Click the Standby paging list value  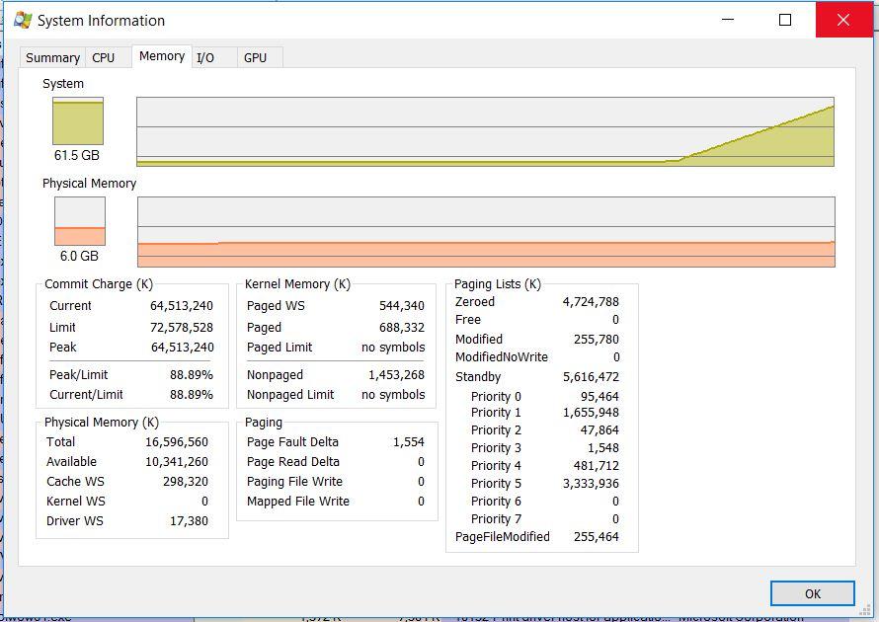tap(591, 377)
